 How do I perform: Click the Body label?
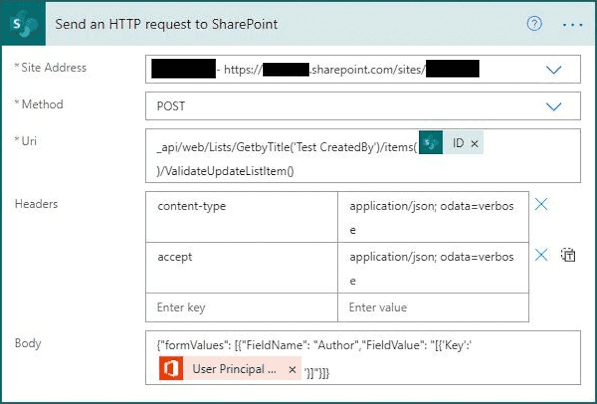(28, 343)
